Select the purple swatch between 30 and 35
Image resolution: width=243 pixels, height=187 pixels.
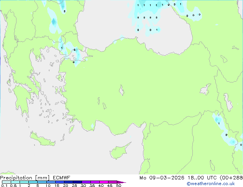pos(86,182)
